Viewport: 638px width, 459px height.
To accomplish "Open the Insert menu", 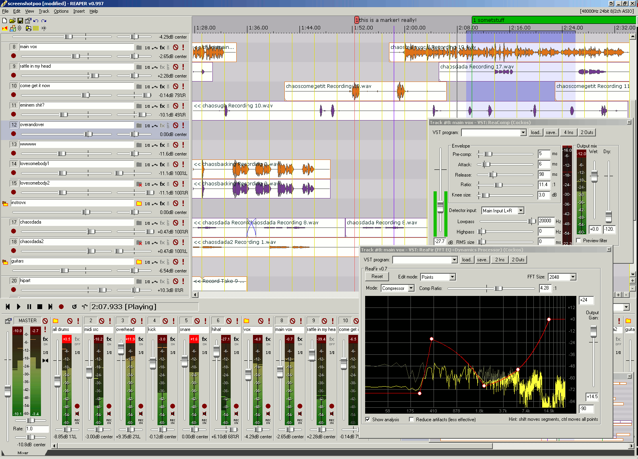I will [x=79, y=11].
